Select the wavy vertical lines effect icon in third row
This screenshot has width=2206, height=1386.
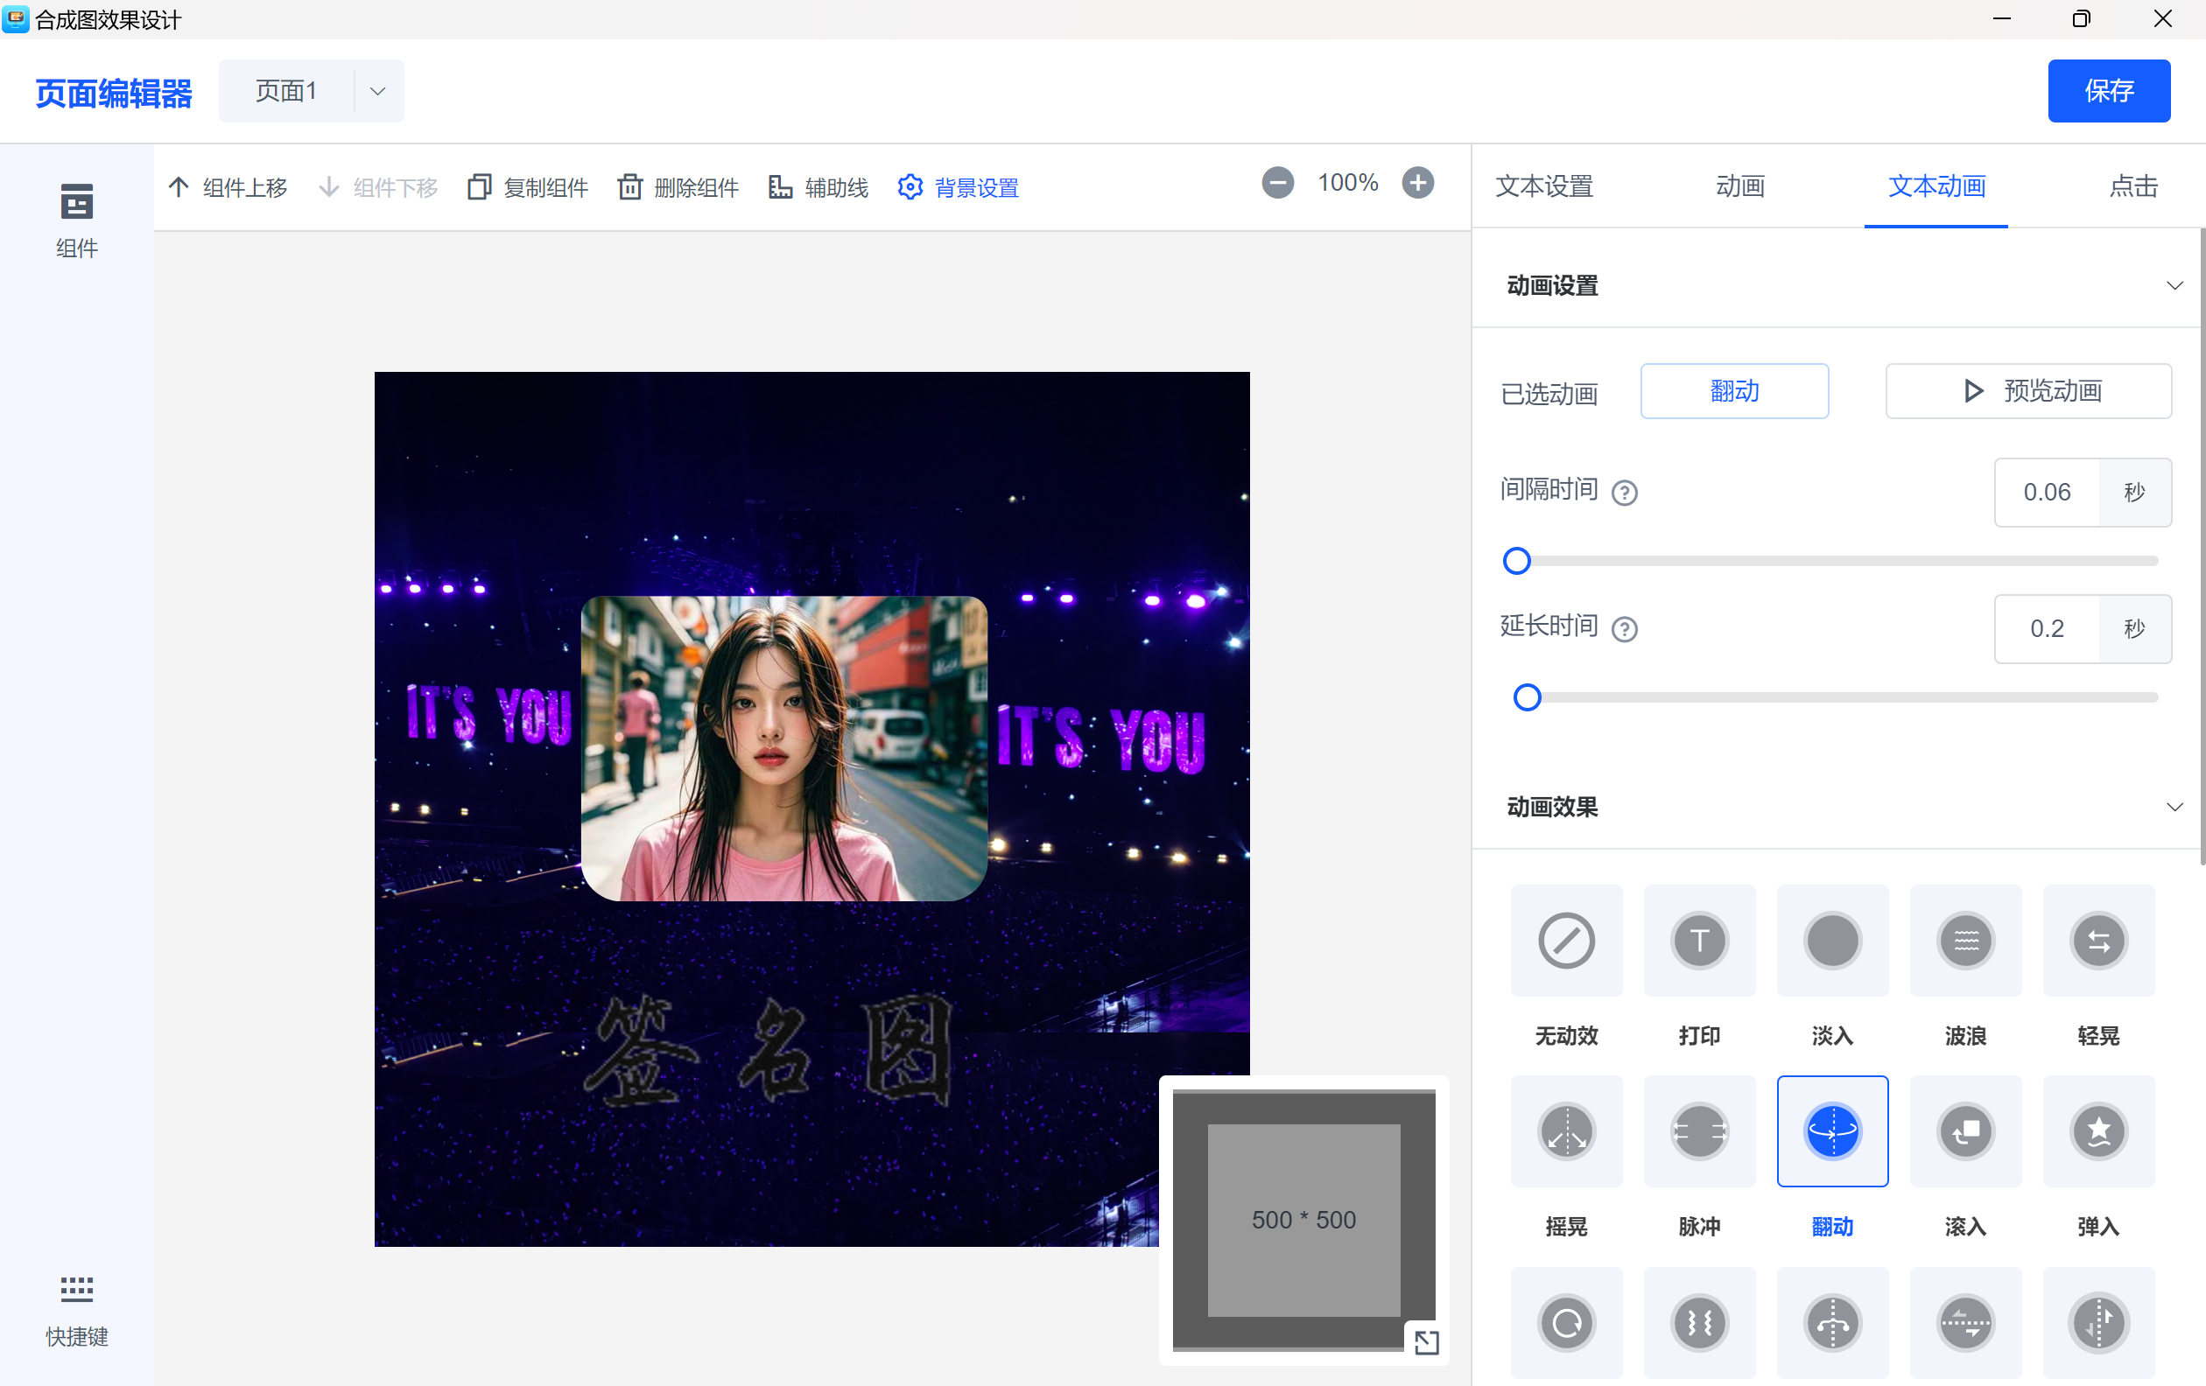(1699, 1323)
